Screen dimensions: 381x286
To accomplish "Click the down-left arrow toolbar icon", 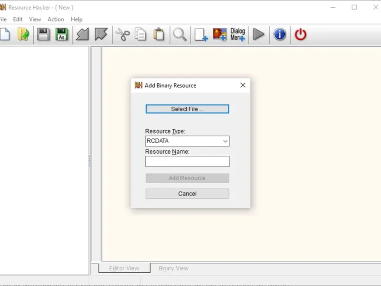I will pos(82,34).
